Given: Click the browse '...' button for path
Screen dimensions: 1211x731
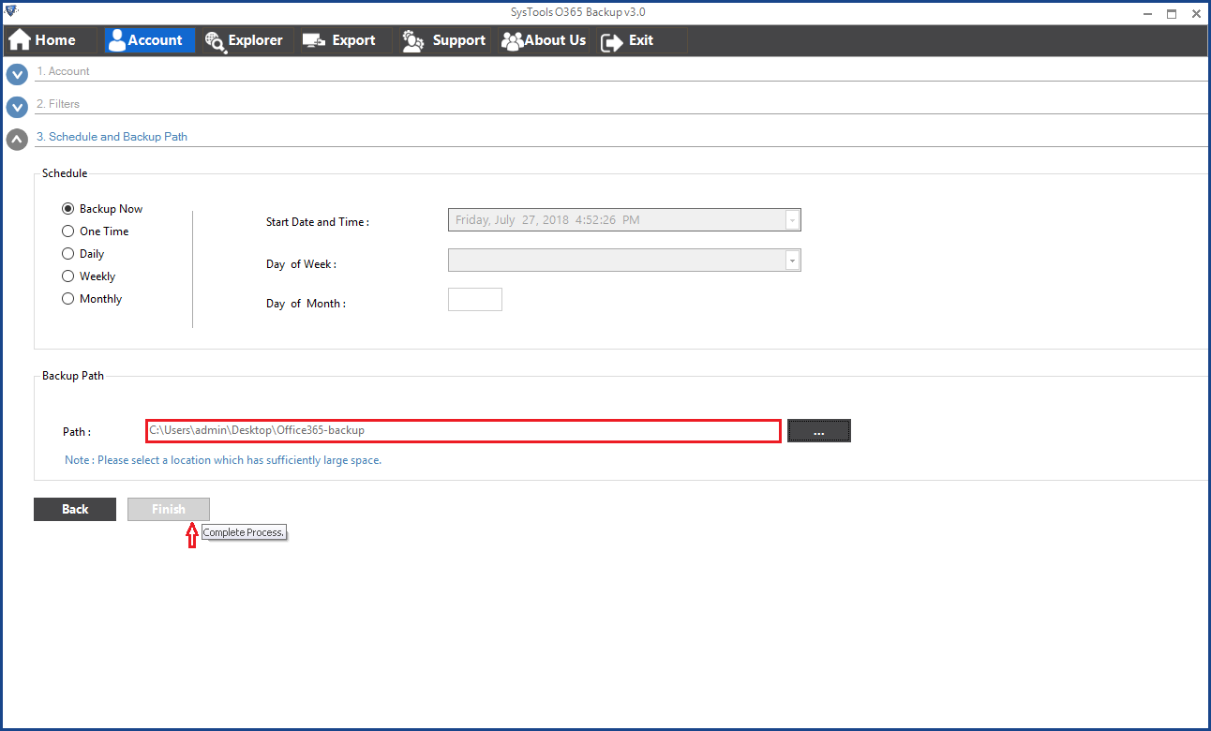Looking at the screenshot, I should click(x=818, y=430).
